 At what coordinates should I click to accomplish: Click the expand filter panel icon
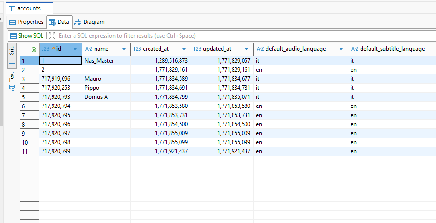tap(52, 36)
